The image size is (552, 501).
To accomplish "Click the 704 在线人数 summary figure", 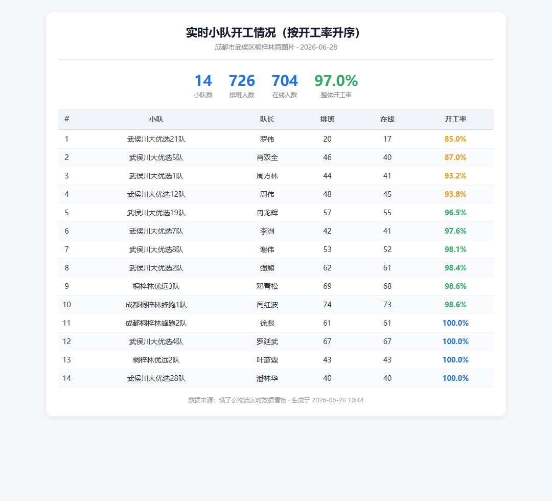I will click(x=285, y=85).
